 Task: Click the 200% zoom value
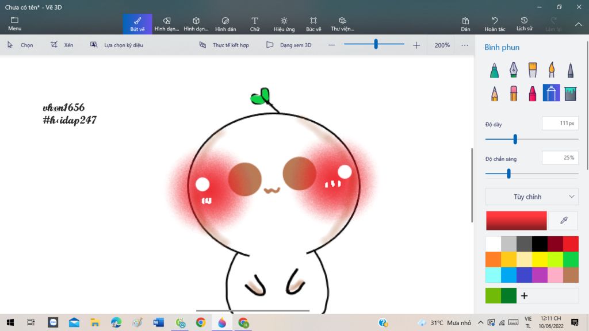click(442, 45)
